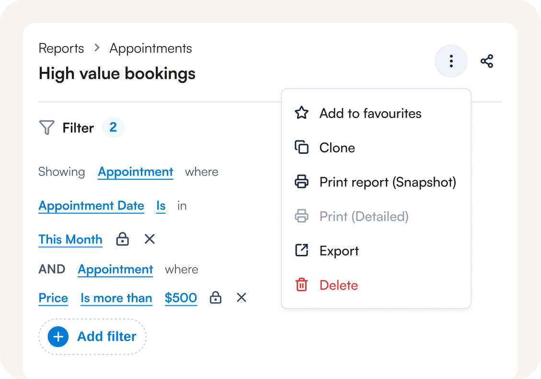Viewport: 541px width, 379px height.
Task: Choose Print report (Snapshot)
Action: click(x=376, y=182)
